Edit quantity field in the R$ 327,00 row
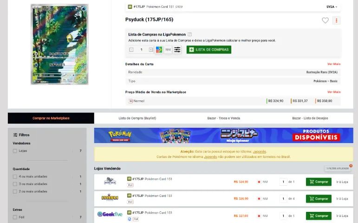This screenshot has width=358, height=223. click(283, 216)
